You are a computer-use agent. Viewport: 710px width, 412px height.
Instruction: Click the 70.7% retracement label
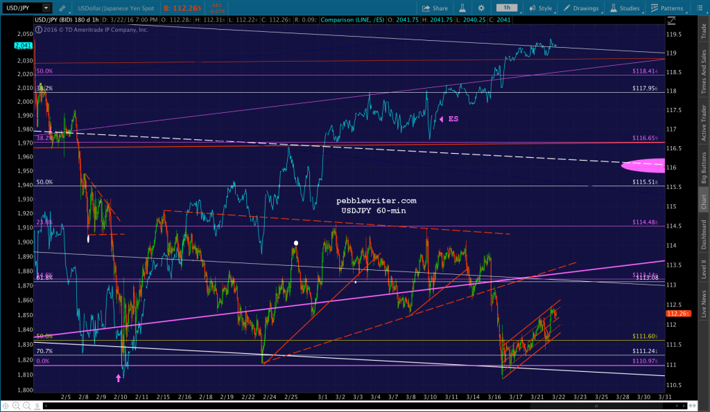click(x=44, y=351)
